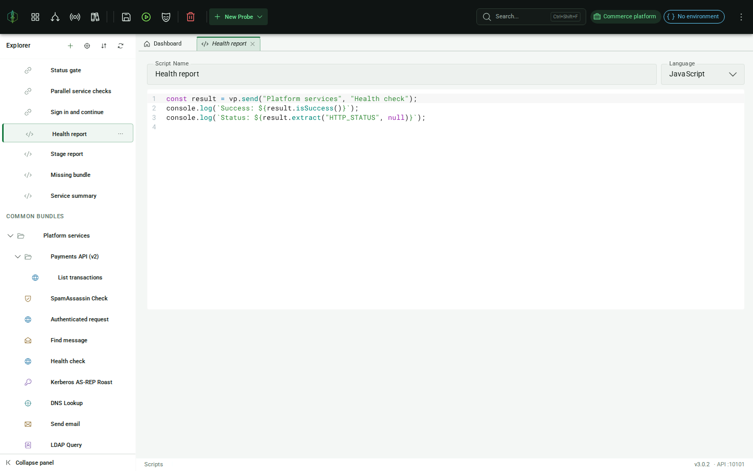Click the application logo icon
753x471 pixels.
[13, 17]
